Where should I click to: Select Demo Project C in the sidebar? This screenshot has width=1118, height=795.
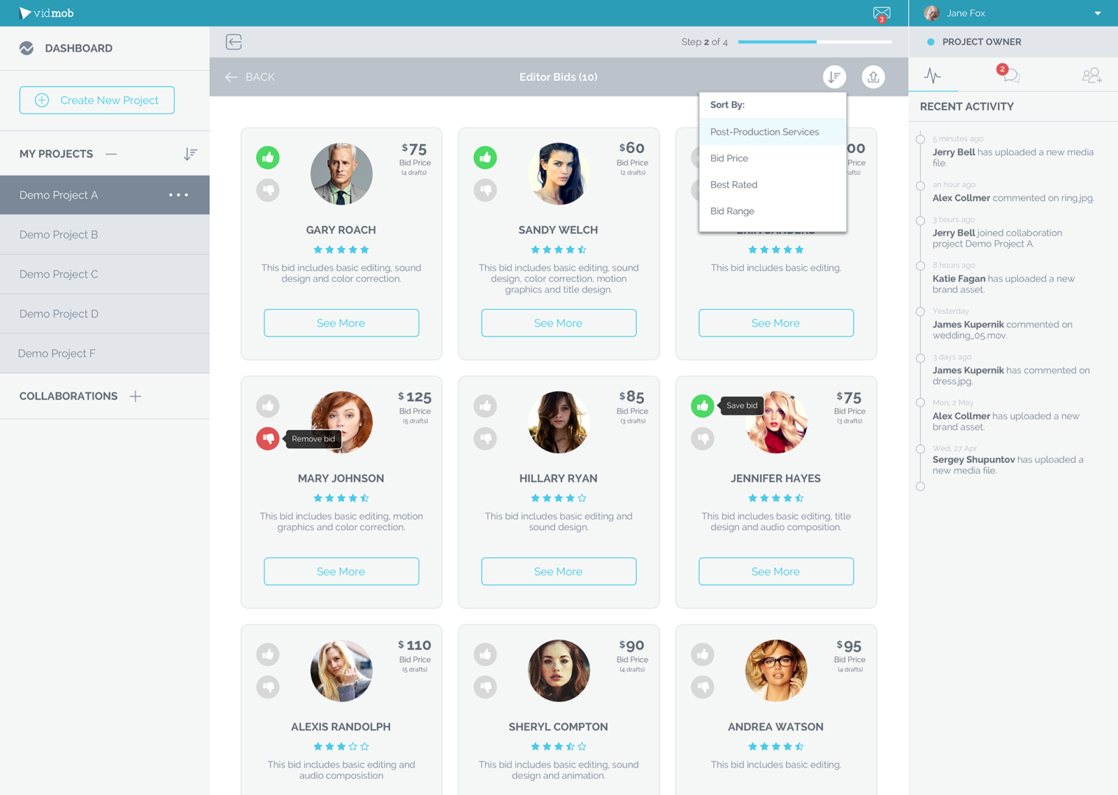coord(59,274)
